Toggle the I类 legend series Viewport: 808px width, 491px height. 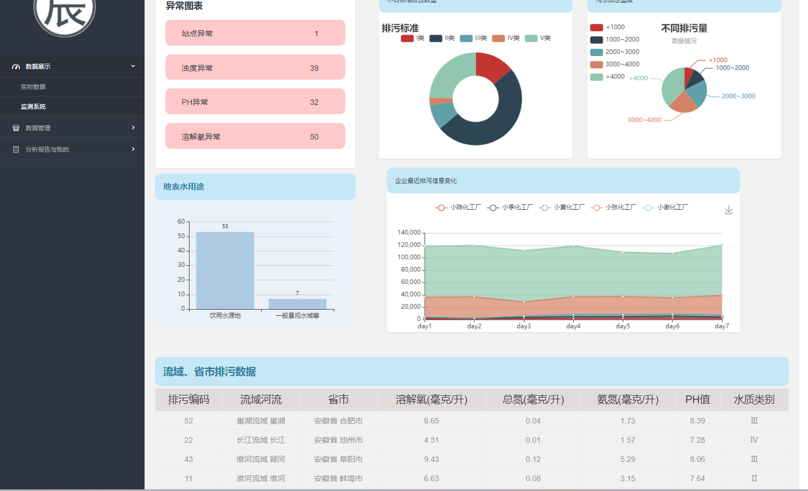click(413, 38)
